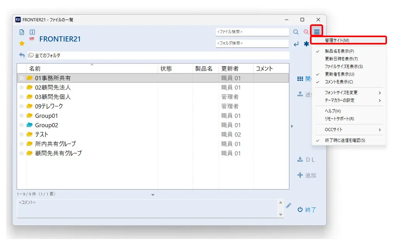Click the pencil icon to edit the comment
The width and height of the screenshot is (399, 246).
click(x=288, y=206)
